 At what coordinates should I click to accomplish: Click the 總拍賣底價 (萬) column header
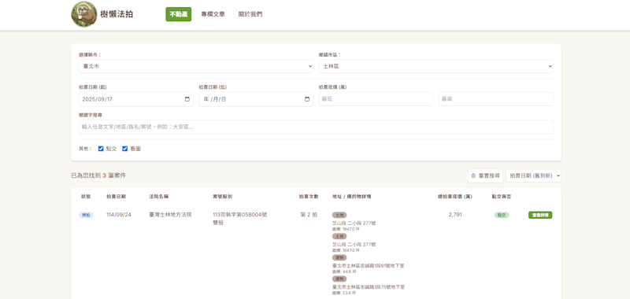coord(455,197)
